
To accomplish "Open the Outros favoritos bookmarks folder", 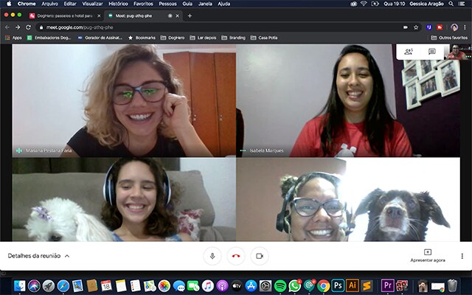I will pyautogui.click(x=448, y=37).
